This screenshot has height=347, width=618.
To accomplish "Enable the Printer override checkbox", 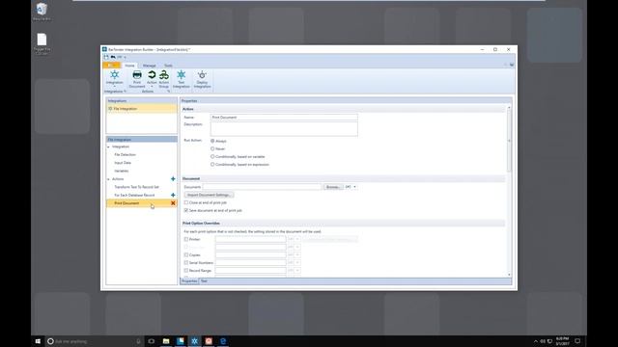I will tap(186, 239).
